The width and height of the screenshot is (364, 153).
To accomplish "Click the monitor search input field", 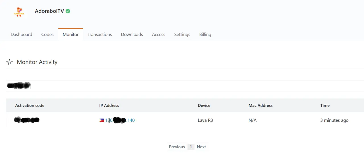I will point(185,85).
